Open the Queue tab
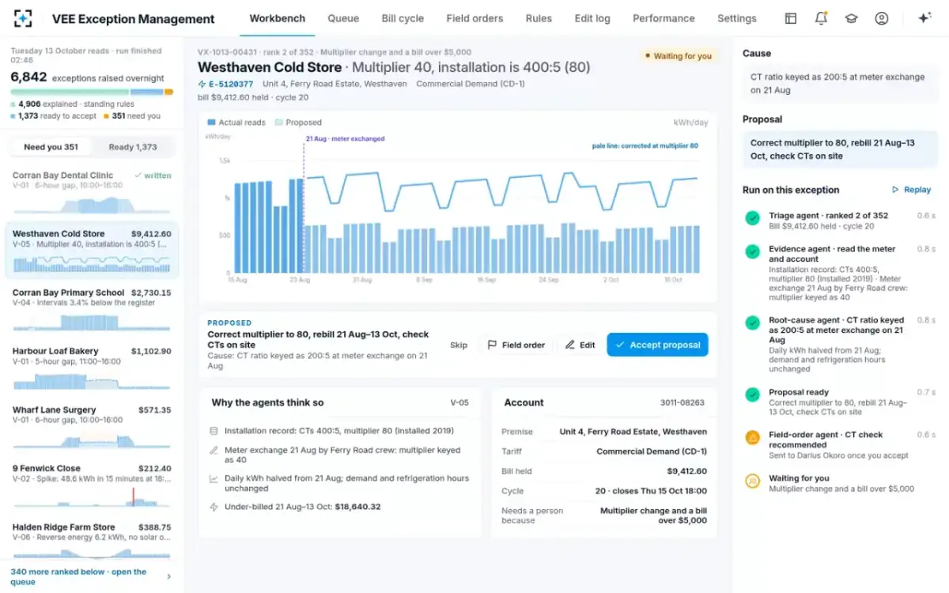949x593 pixels. (342, 18)
